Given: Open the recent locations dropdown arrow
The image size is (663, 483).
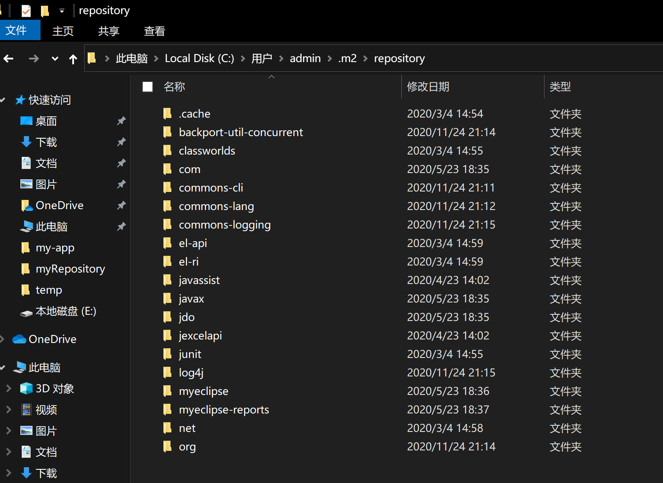Looking at the screenshot, I should (55, 59).
